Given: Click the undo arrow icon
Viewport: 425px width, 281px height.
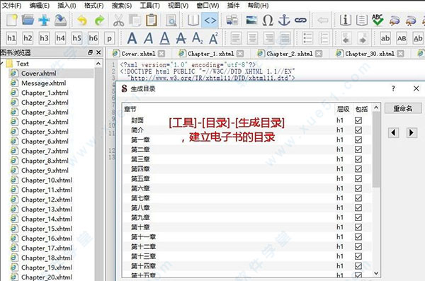Looking at the screenshot, I should (82, 21).
